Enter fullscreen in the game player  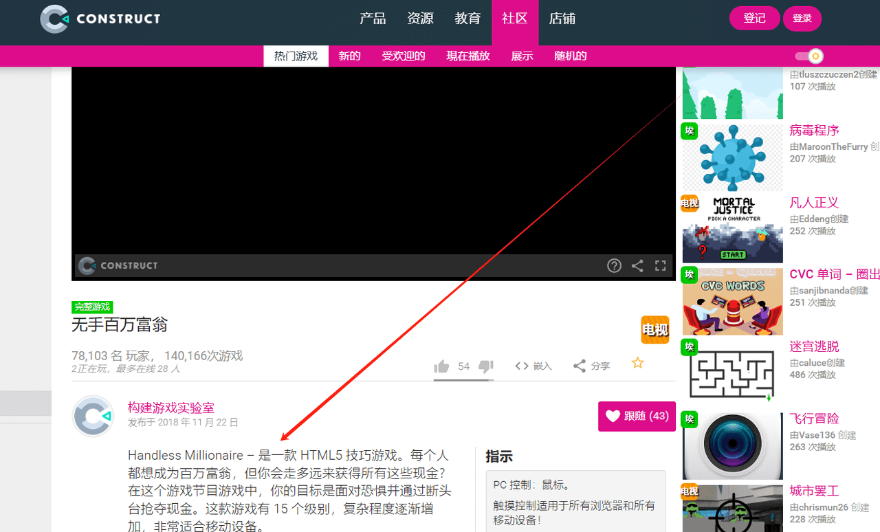point(661,266)
